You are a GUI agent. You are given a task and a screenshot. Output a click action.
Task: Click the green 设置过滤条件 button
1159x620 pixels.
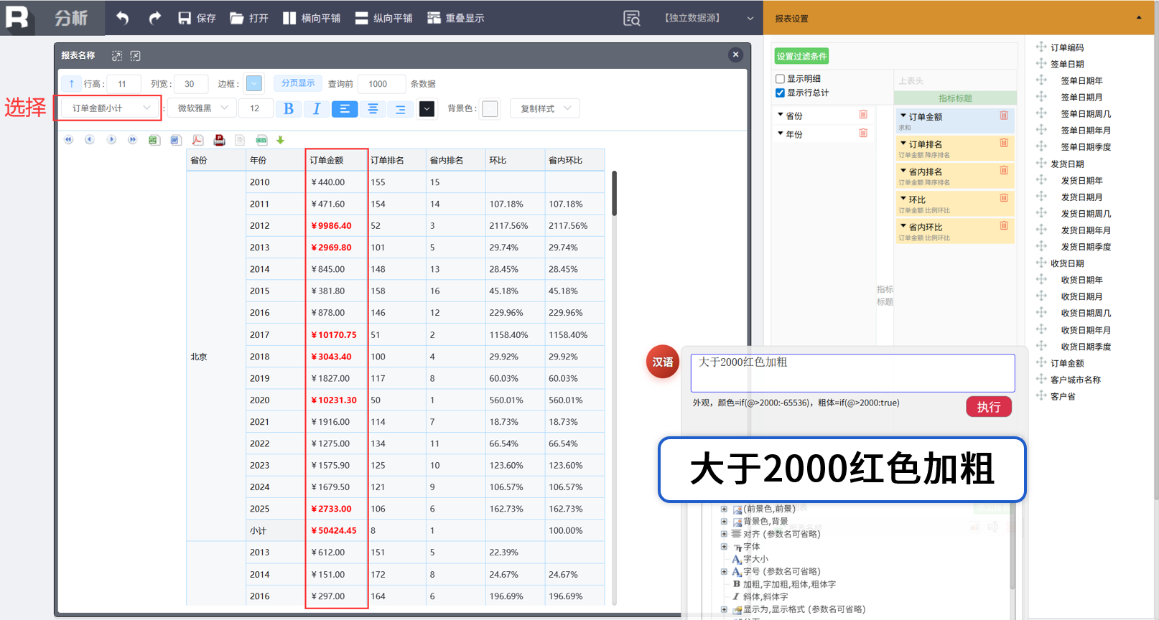point(801,56)
